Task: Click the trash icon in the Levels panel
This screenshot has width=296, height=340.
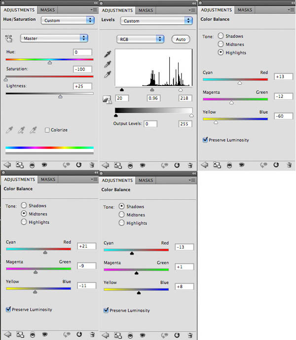Action: tap(189, 166)
